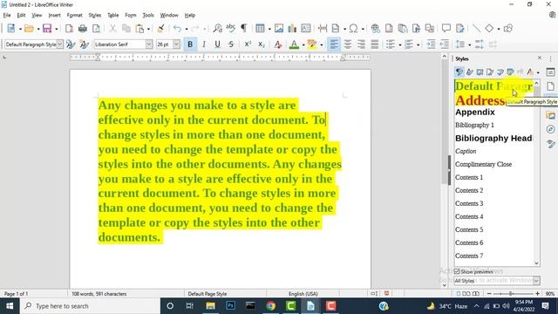Viewport: 558px width, 314px height.
Task: Open the Styles menu
Action: point(95,16)
